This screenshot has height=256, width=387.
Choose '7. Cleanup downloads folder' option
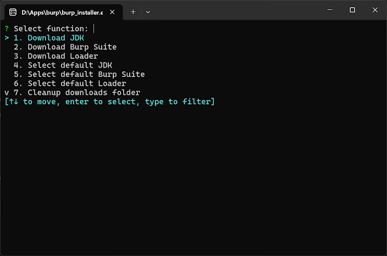point(77,92)
